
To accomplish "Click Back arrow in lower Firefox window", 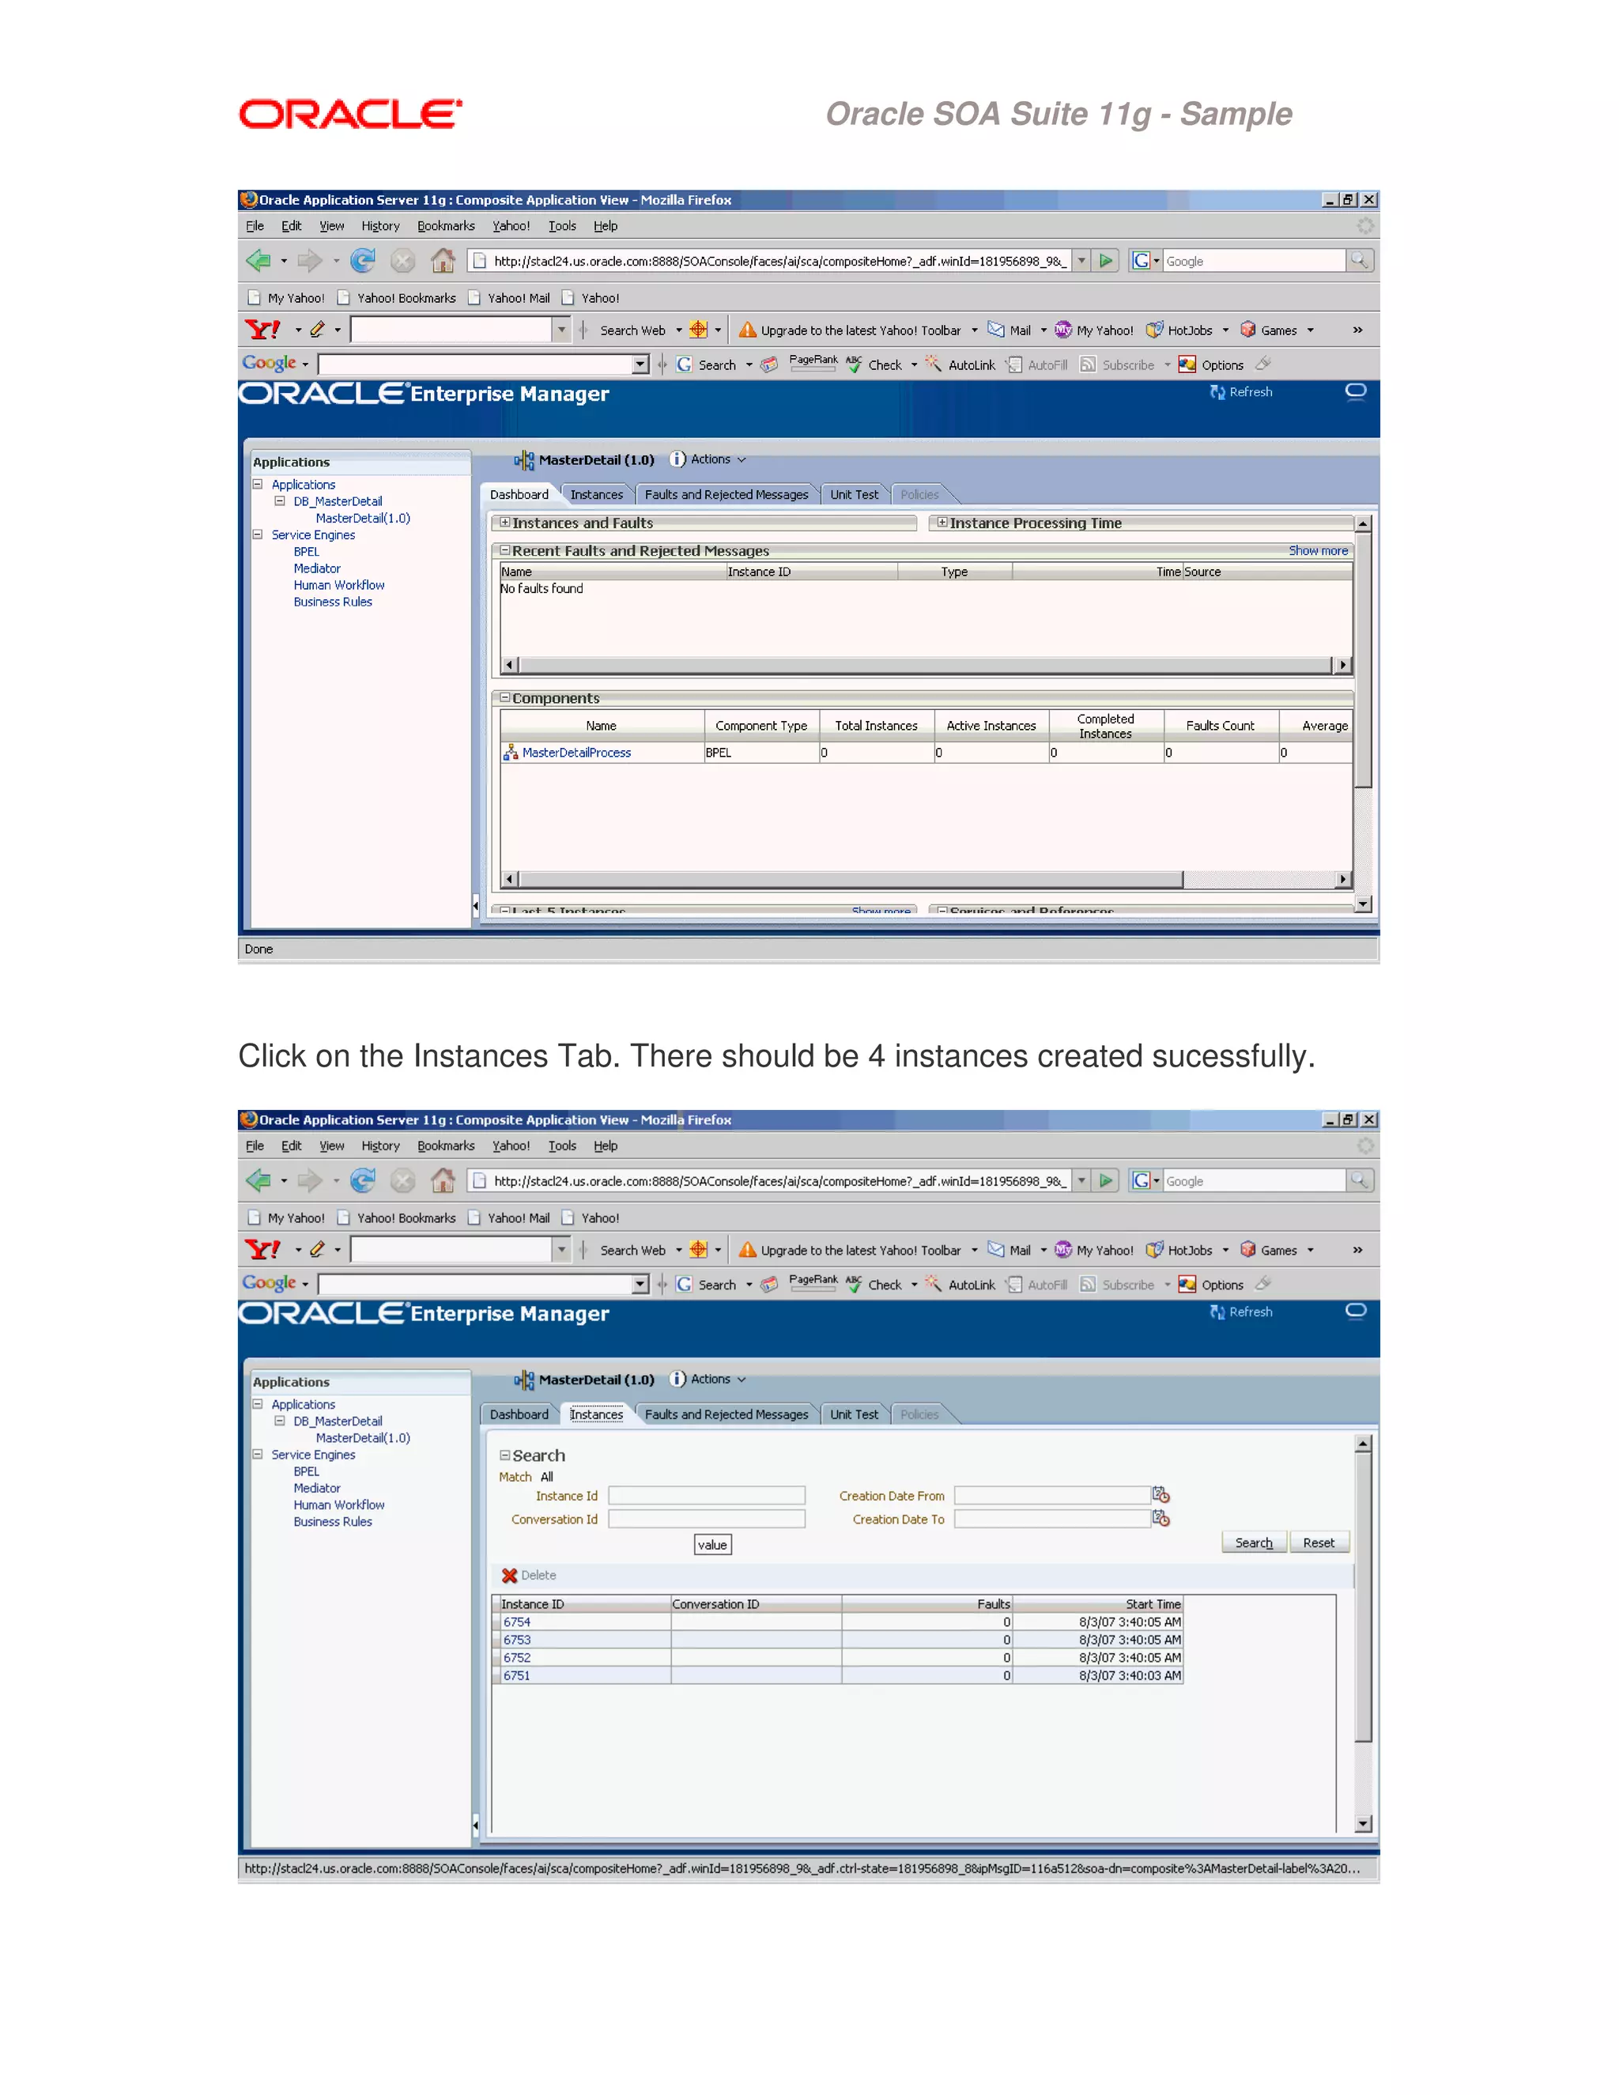I will [258, 1180].
